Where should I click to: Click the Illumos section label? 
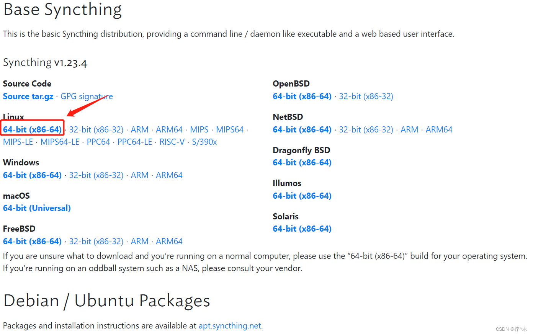287,183
